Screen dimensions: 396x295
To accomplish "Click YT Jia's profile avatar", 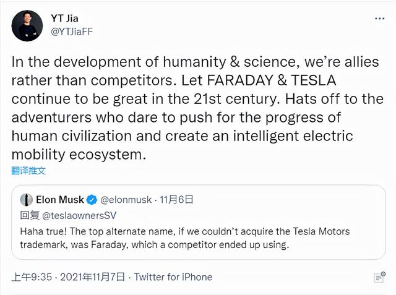I will coord(27,25).
